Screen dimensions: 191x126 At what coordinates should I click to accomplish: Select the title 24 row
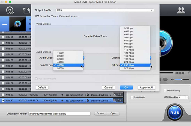[x=16, y=66]
